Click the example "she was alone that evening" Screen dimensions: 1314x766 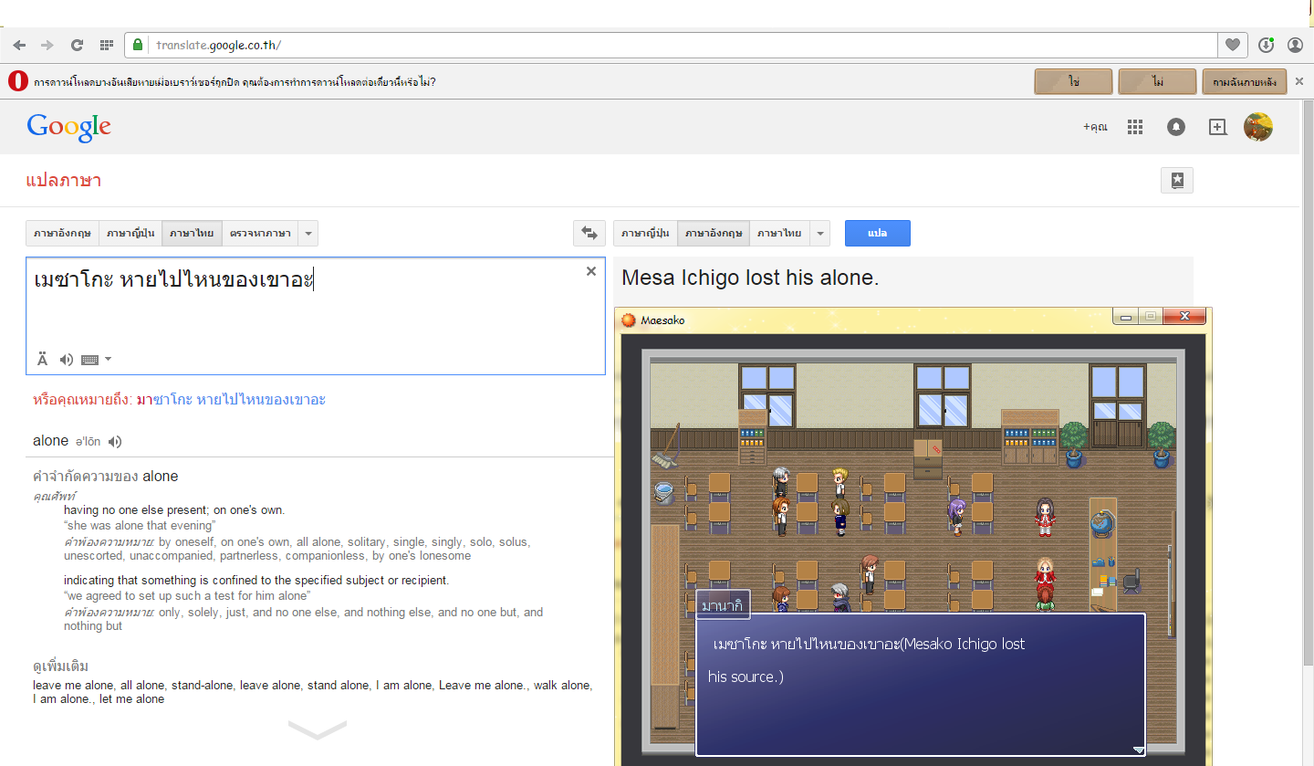point(140,526)
